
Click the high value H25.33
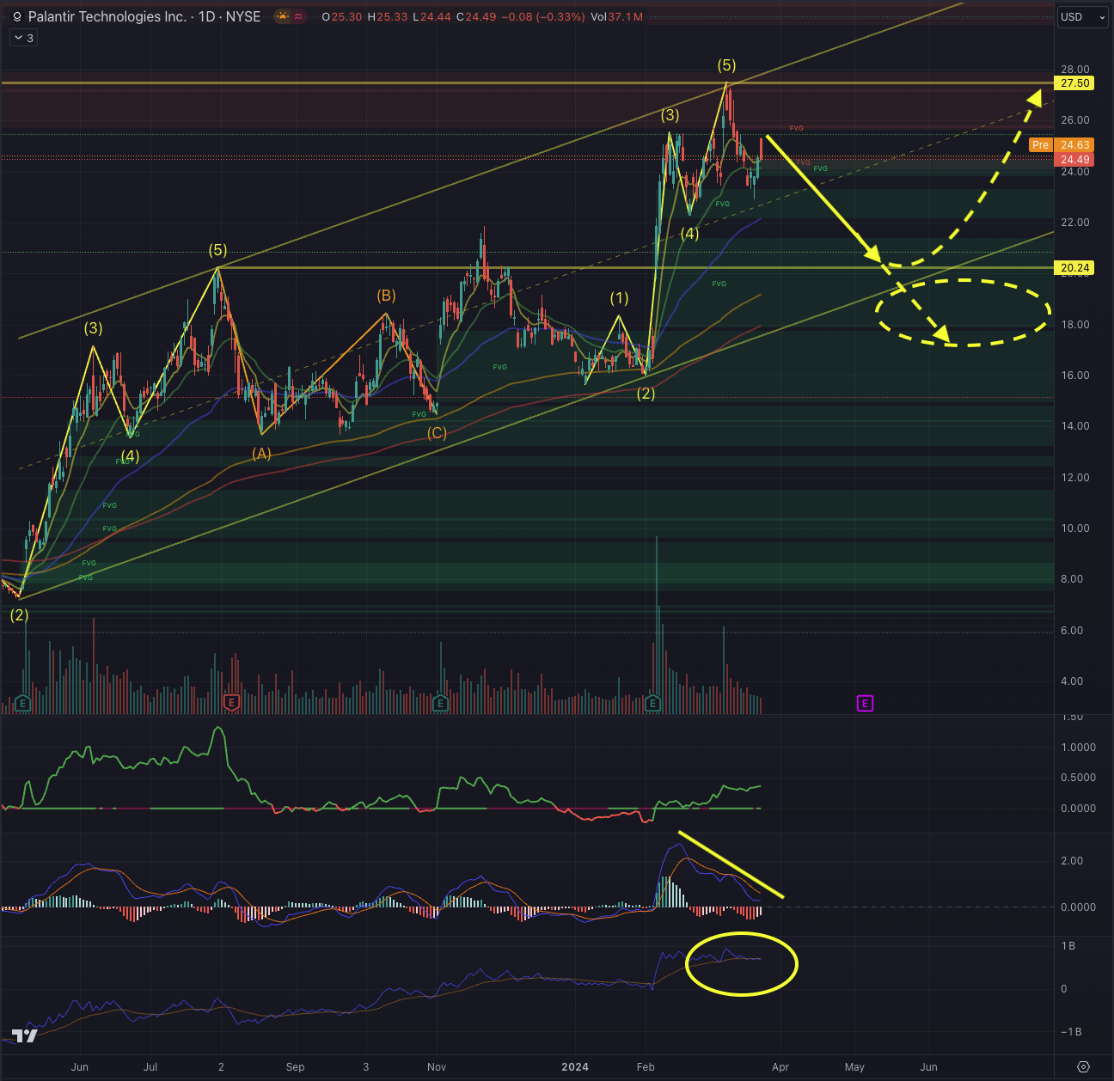click(x=388, y=17)
